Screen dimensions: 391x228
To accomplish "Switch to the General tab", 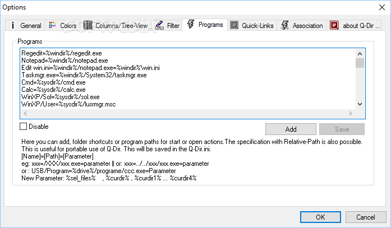I will [x=25, y=25].
